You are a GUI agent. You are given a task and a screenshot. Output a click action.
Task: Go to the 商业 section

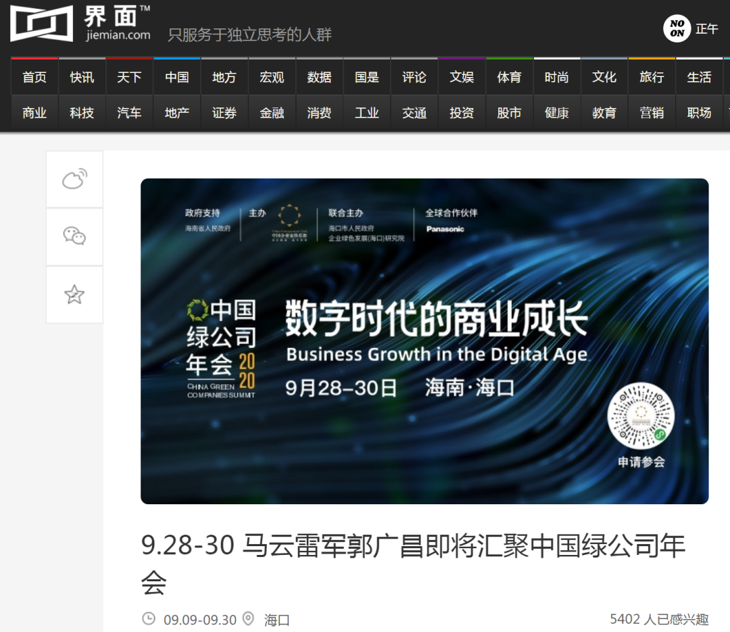pos(34,113)
